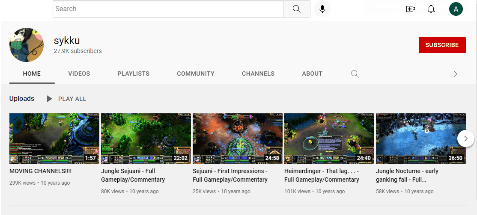Open the Uploads section heading
Screen dimensions: 477x215
pos(21,99)
